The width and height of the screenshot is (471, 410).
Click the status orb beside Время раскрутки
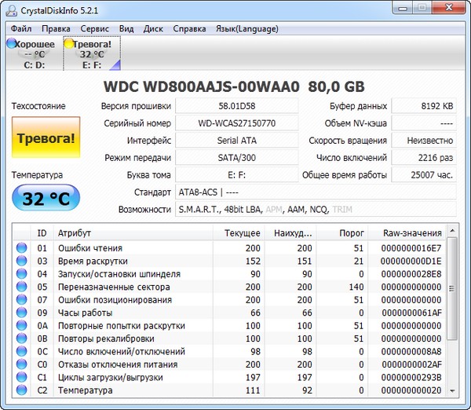(x=21, y=261)
